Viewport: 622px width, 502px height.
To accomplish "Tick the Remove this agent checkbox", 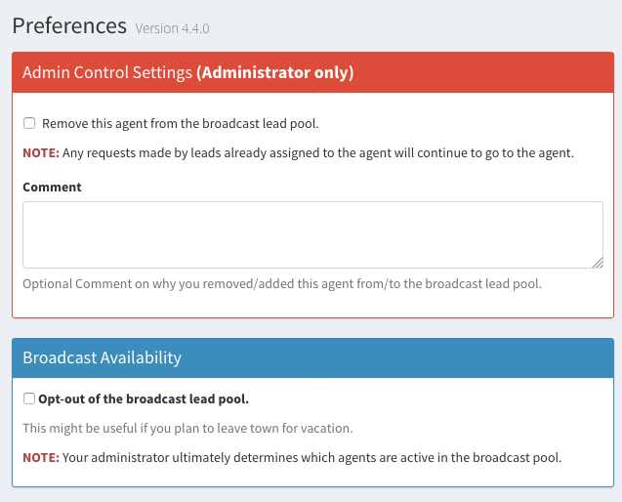I will click(29, 124).
